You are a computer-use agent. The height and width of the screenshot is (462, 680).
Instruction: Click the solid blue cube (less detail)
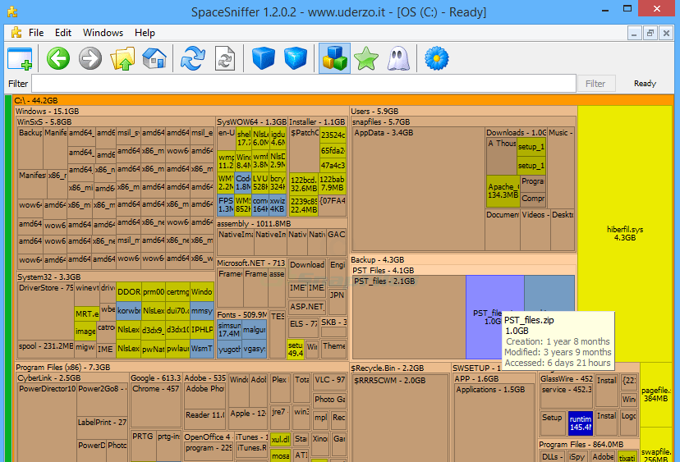click(x=264, y=58)
